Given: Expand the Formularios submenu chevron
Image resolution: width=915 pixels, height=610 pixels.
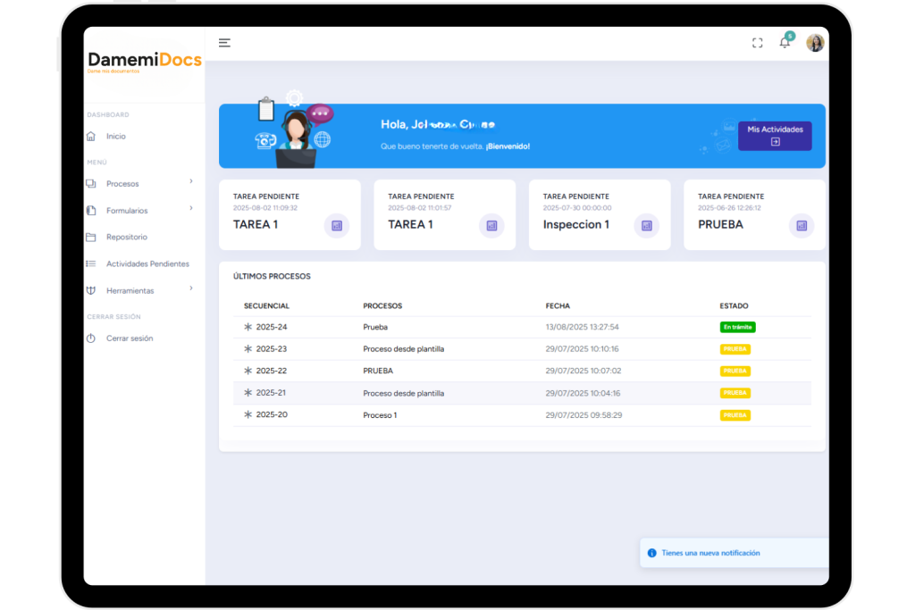Looking at the screenshot, I should tap(191, 209).
